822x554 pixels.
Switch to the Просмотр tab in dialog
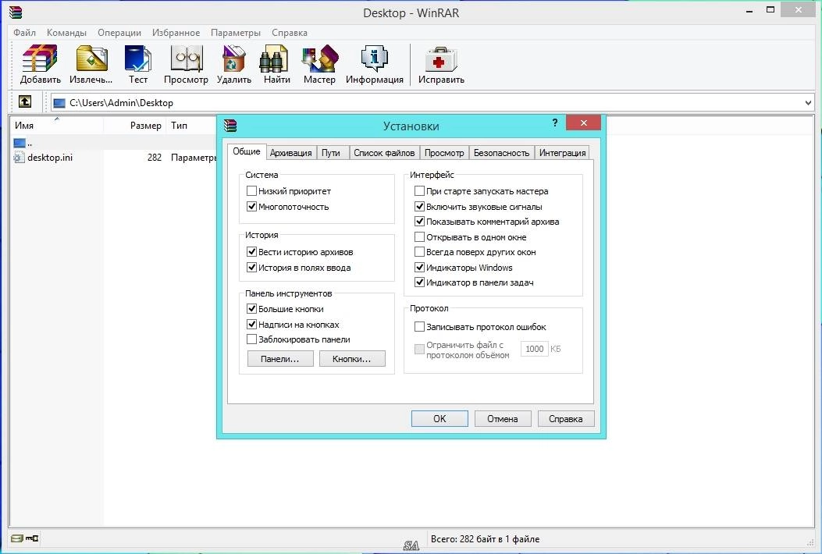click(444, 152)
